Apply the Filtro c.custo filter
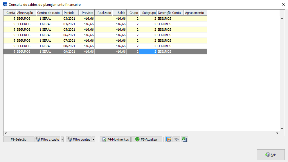Image resolution: width=288 pixels, height=162 pixels. [x=47, y=139]
